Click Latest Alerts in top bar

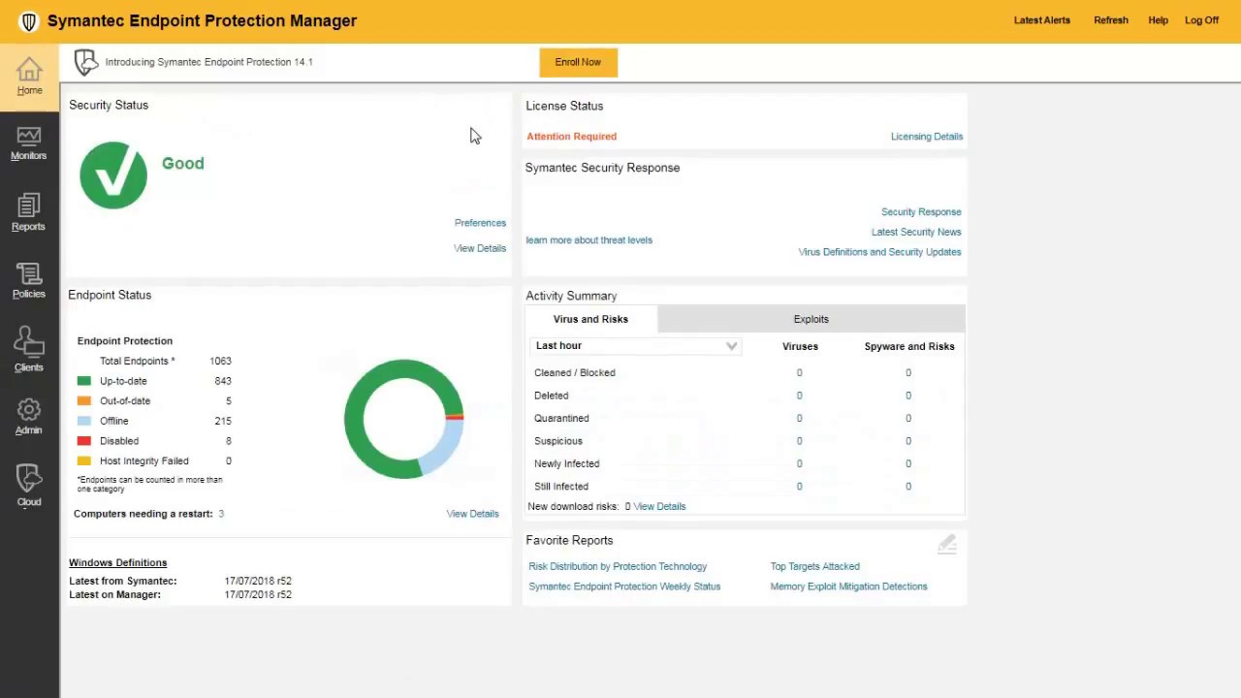point(1041,20)
